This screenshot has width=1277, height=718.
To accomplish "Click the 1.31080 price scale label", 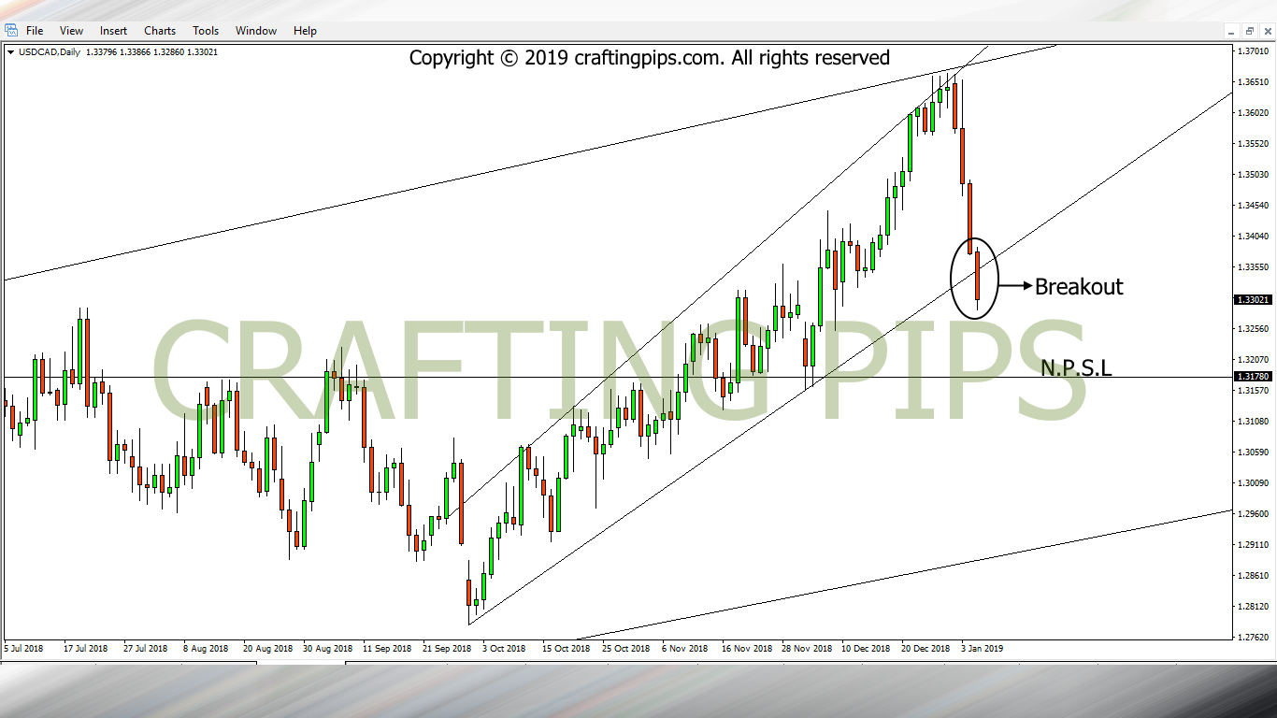I will point(1251,422).
